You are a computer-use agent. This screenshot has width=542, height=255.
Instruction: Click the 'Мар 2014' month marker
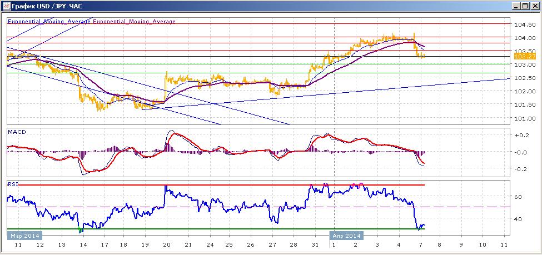(24, 236)
